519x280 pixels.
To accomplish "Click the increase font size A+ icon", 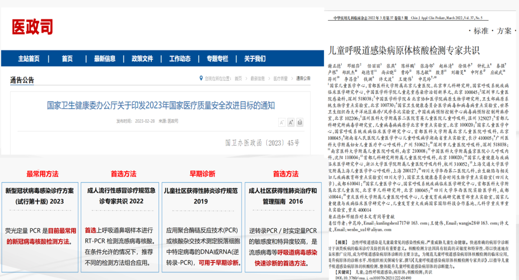I will click(291, 122).
